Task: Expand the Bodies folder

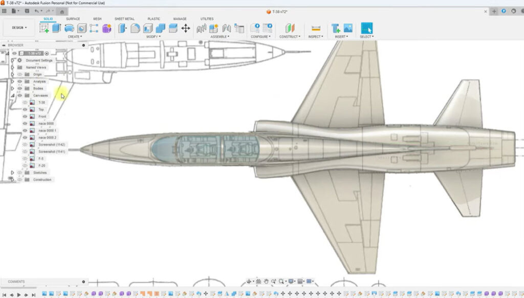Action: point(13,89)
